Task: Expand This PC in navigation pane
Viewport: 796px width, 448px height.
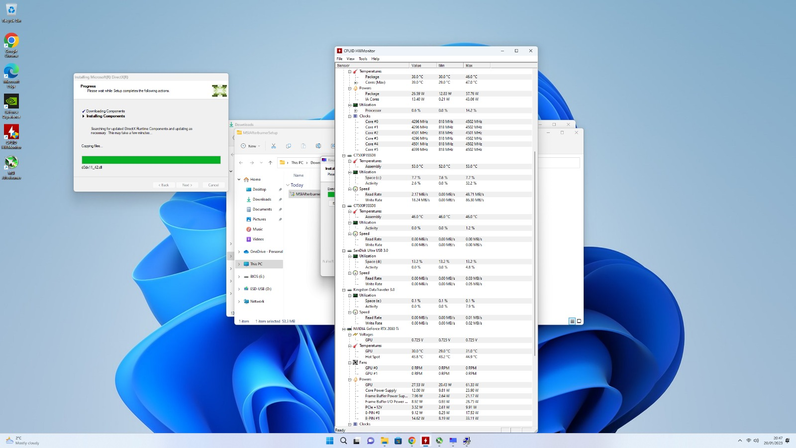Action: pos(239,264)
